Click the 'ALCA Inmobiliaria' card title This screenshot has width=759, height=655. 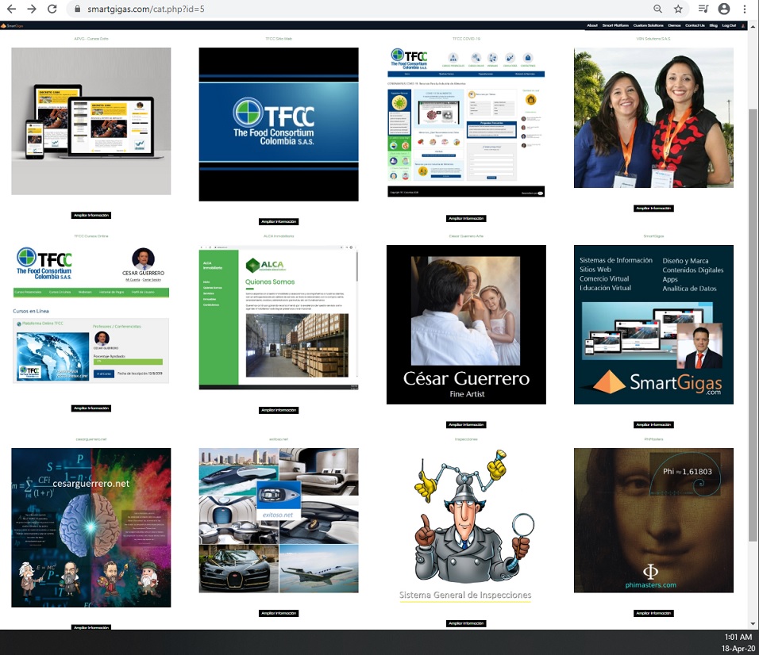click(x=279, y=236)
